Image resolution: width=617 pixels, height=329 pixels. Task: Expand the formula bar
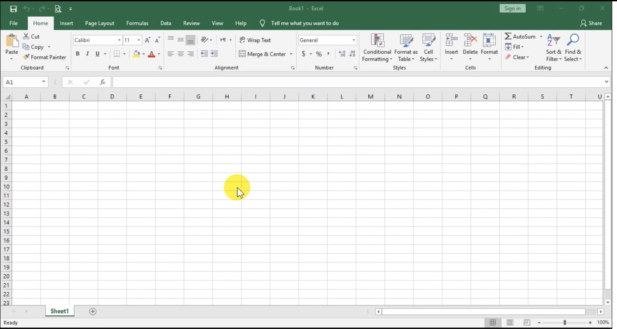(607, 82)
